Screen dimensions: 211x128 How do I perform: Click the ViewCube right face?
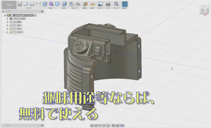pyautogui.click(x=202, y=11)
